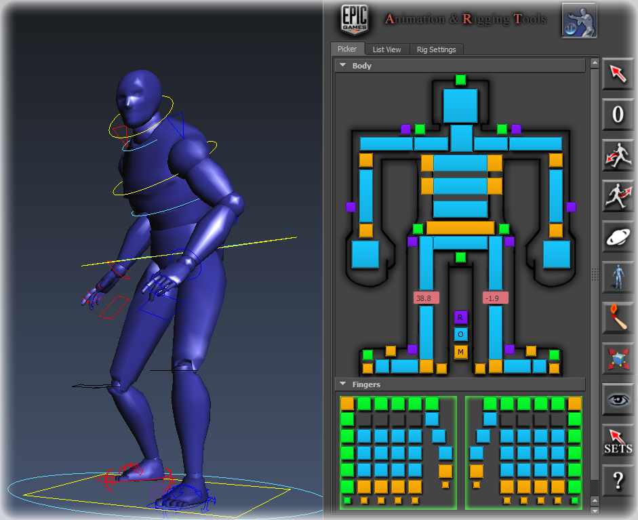Select the orange hips bar control
This screenshot has width=638, height=520.
[x=460, y=228]
